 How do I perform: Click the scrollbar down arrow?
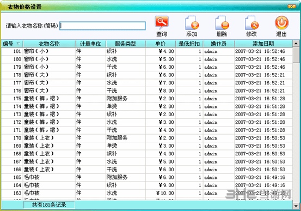296,206
